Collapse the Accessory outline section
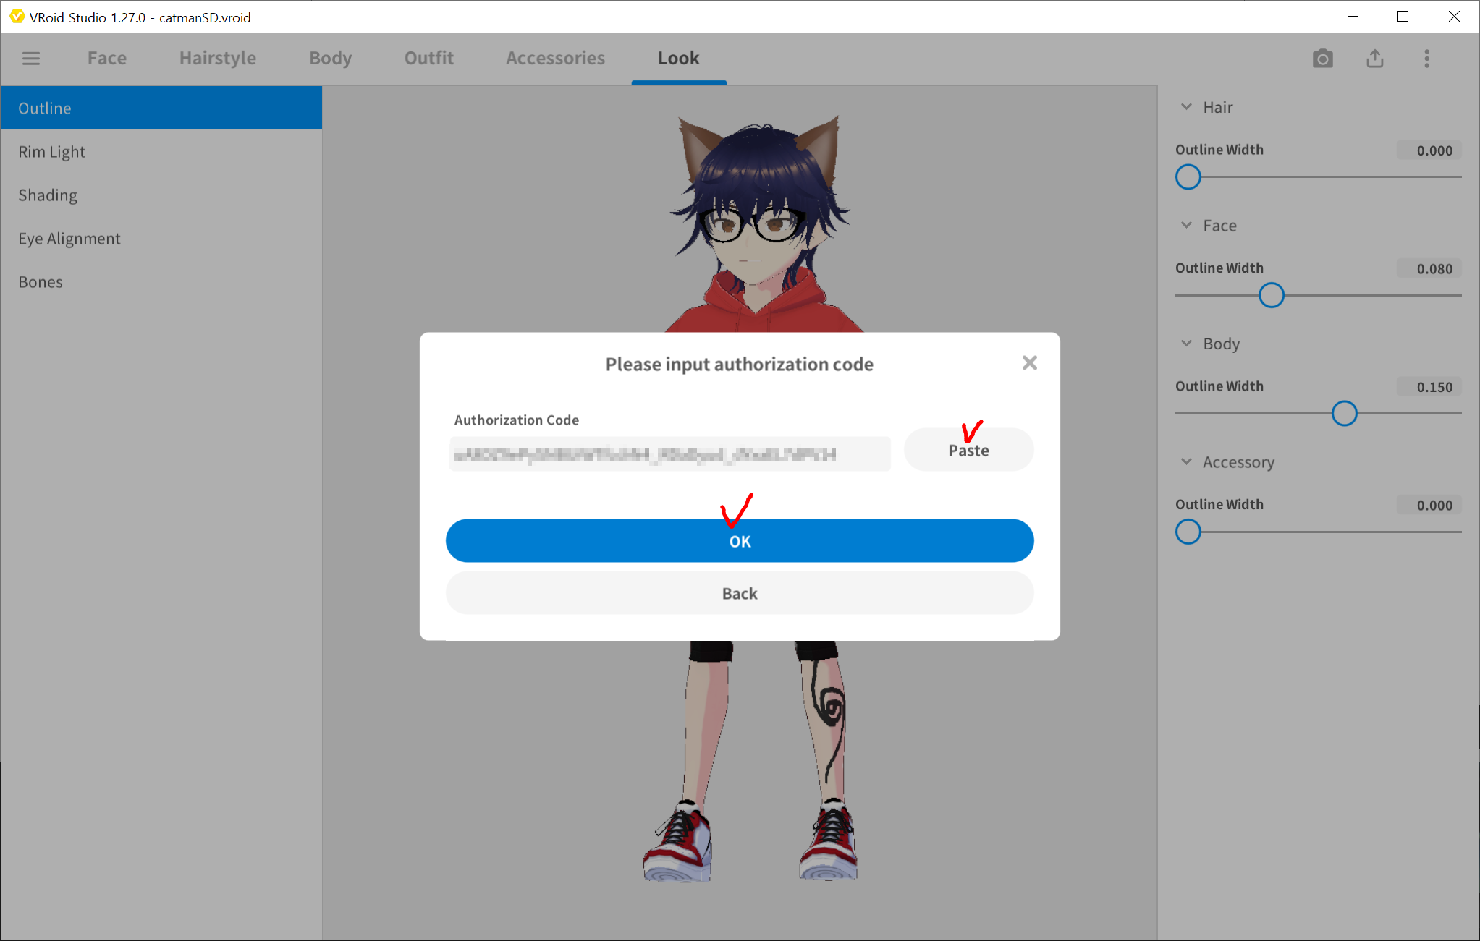This screenshot has width=1480, height=941. coord(1186,461)
